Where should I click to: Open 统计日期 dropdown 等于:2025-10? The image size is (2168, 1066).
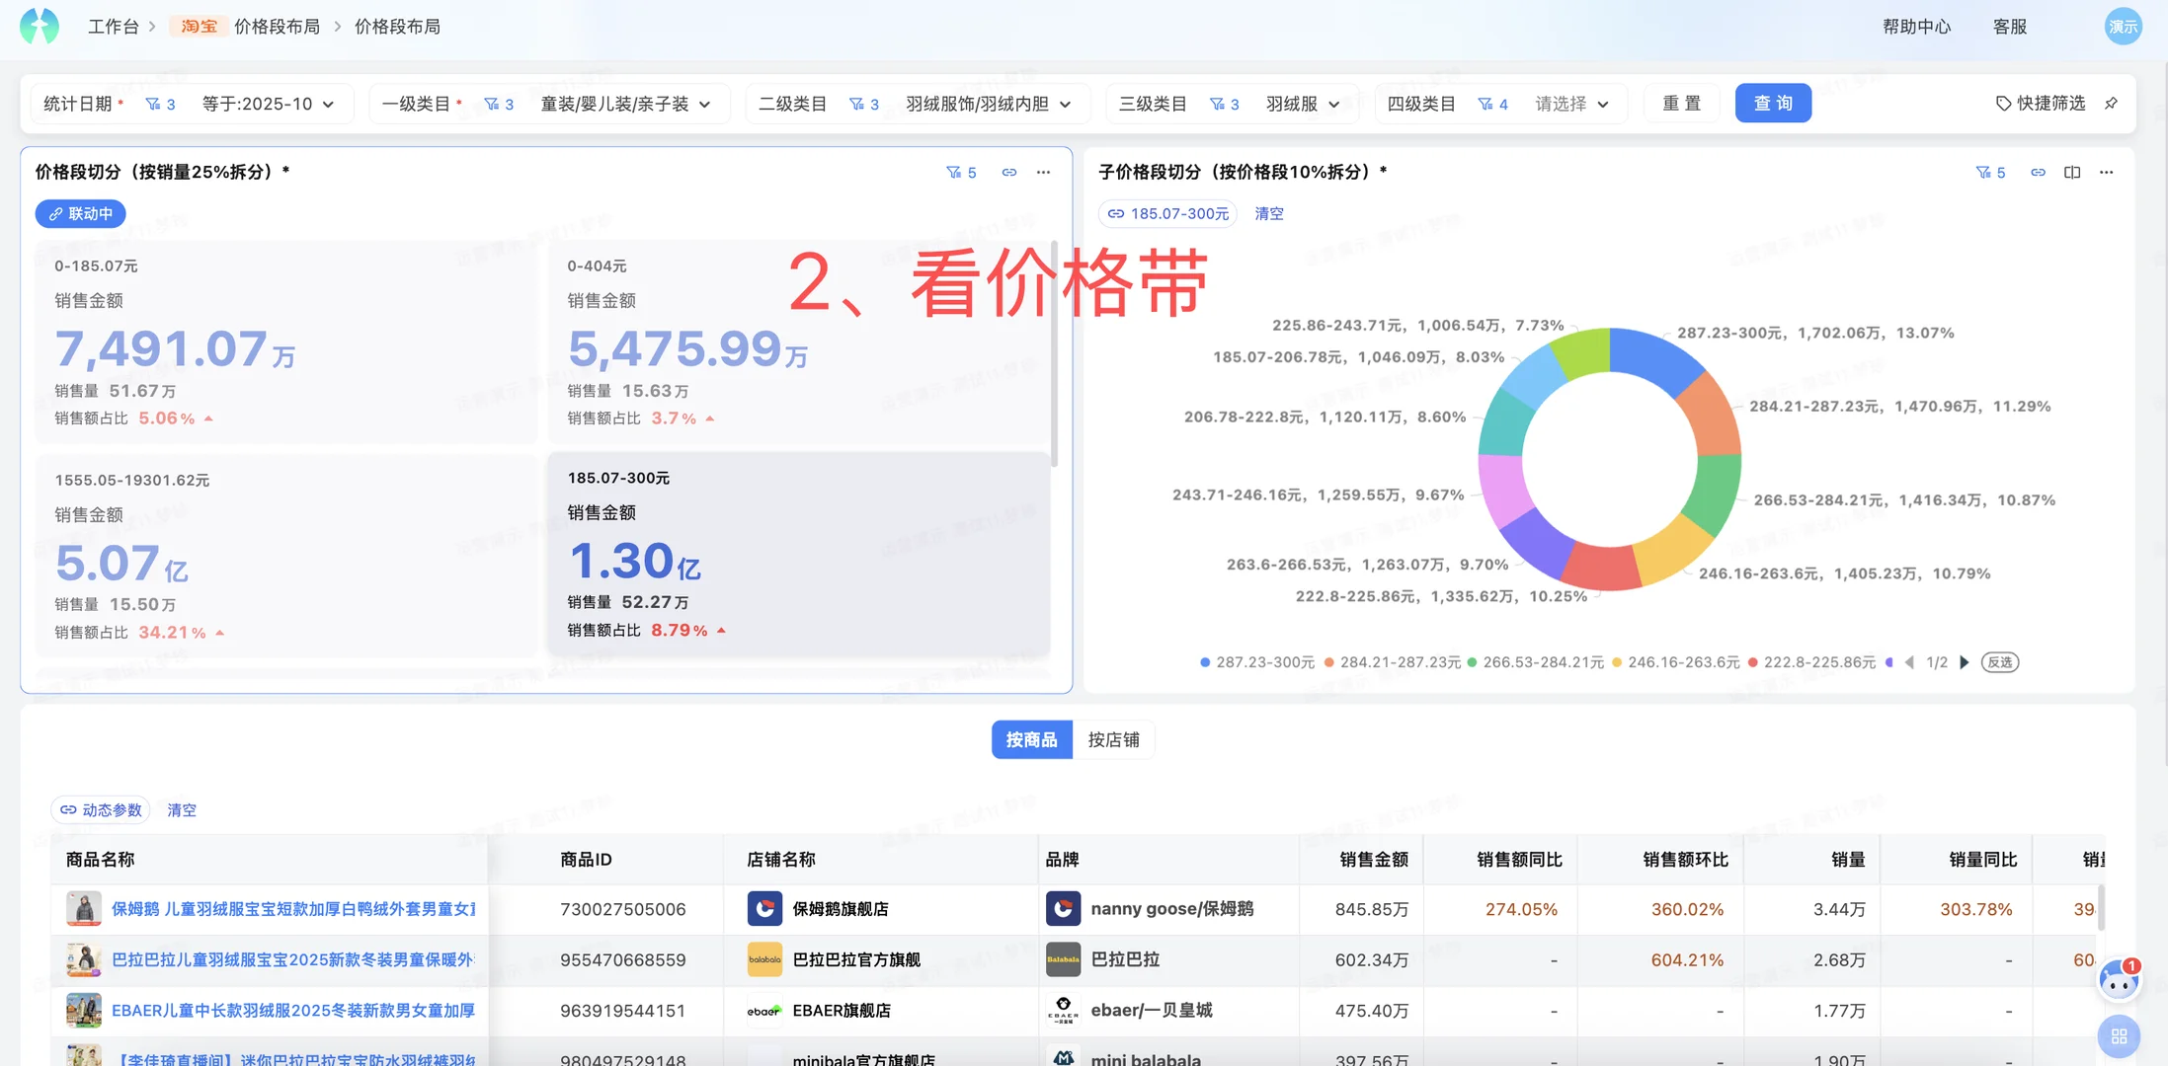point(269,104)
